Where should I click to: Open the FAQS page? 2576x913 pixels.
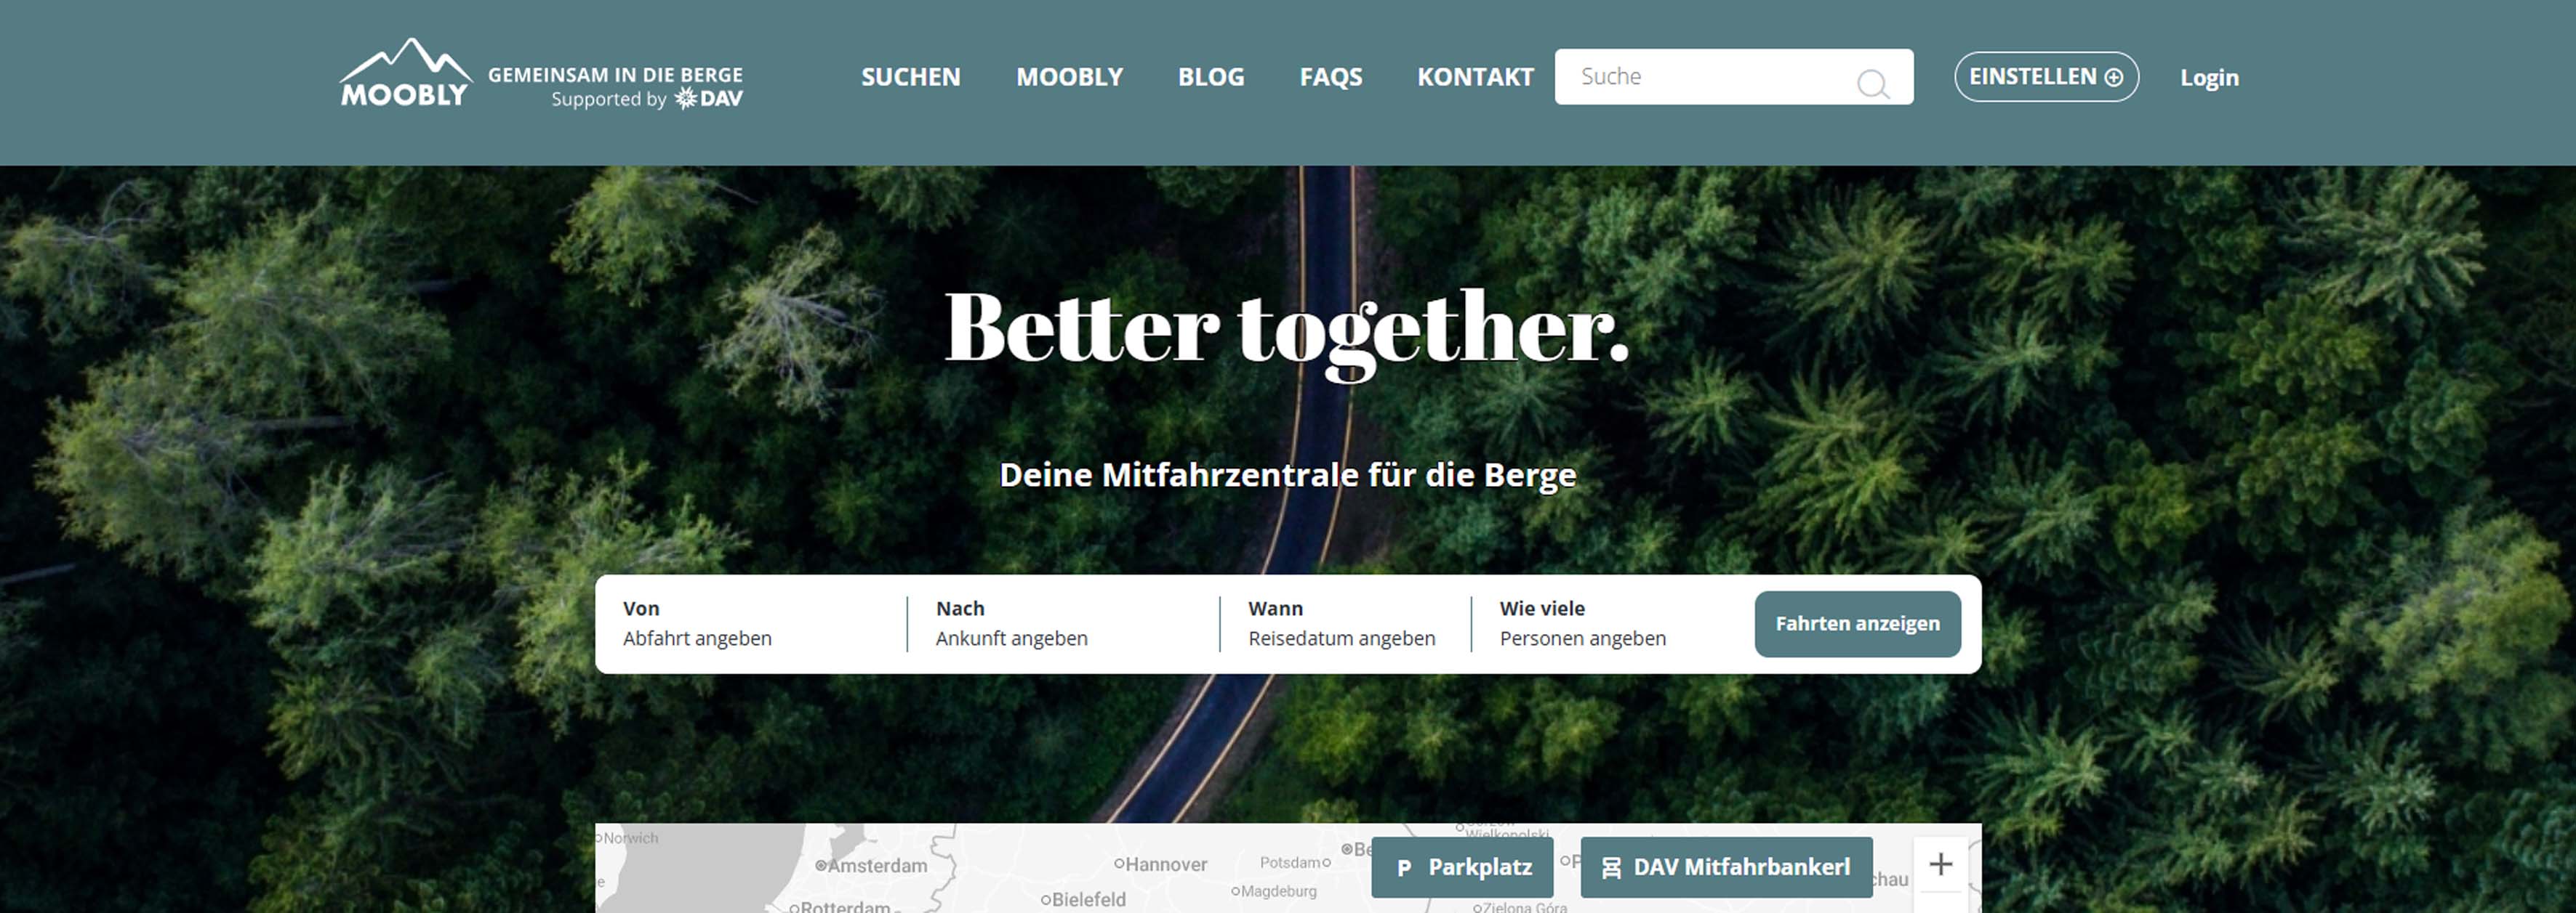(1331, 77)
